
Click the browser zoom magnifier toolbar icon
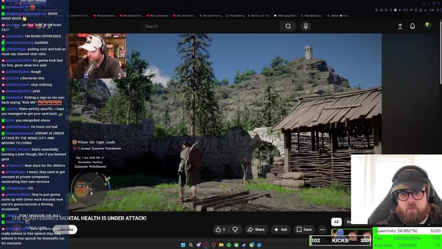377,10
